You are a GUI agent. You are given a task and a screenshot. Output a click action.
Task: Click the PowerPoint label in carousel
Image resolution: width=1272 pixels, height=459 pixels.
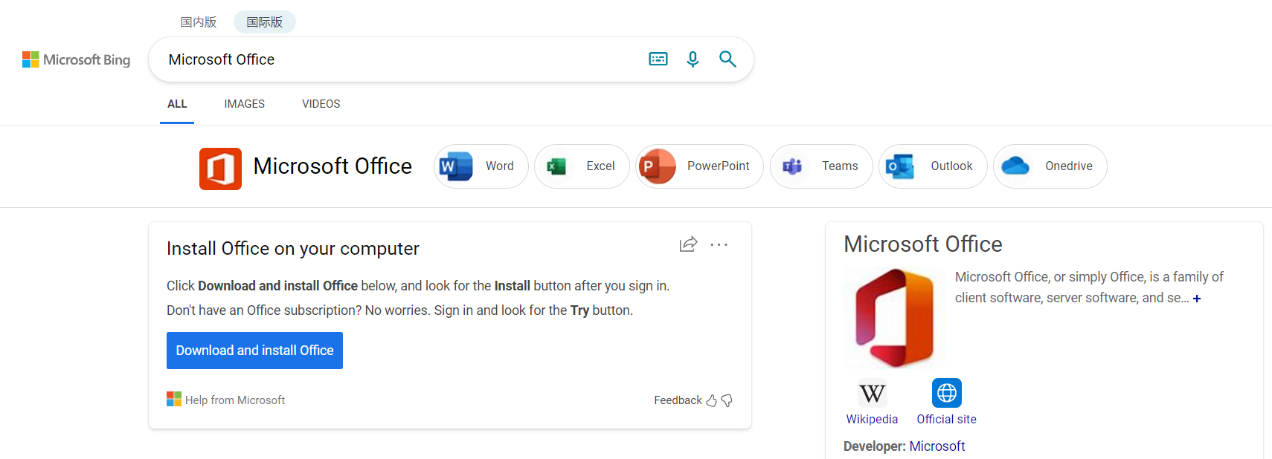pos(719,166)
